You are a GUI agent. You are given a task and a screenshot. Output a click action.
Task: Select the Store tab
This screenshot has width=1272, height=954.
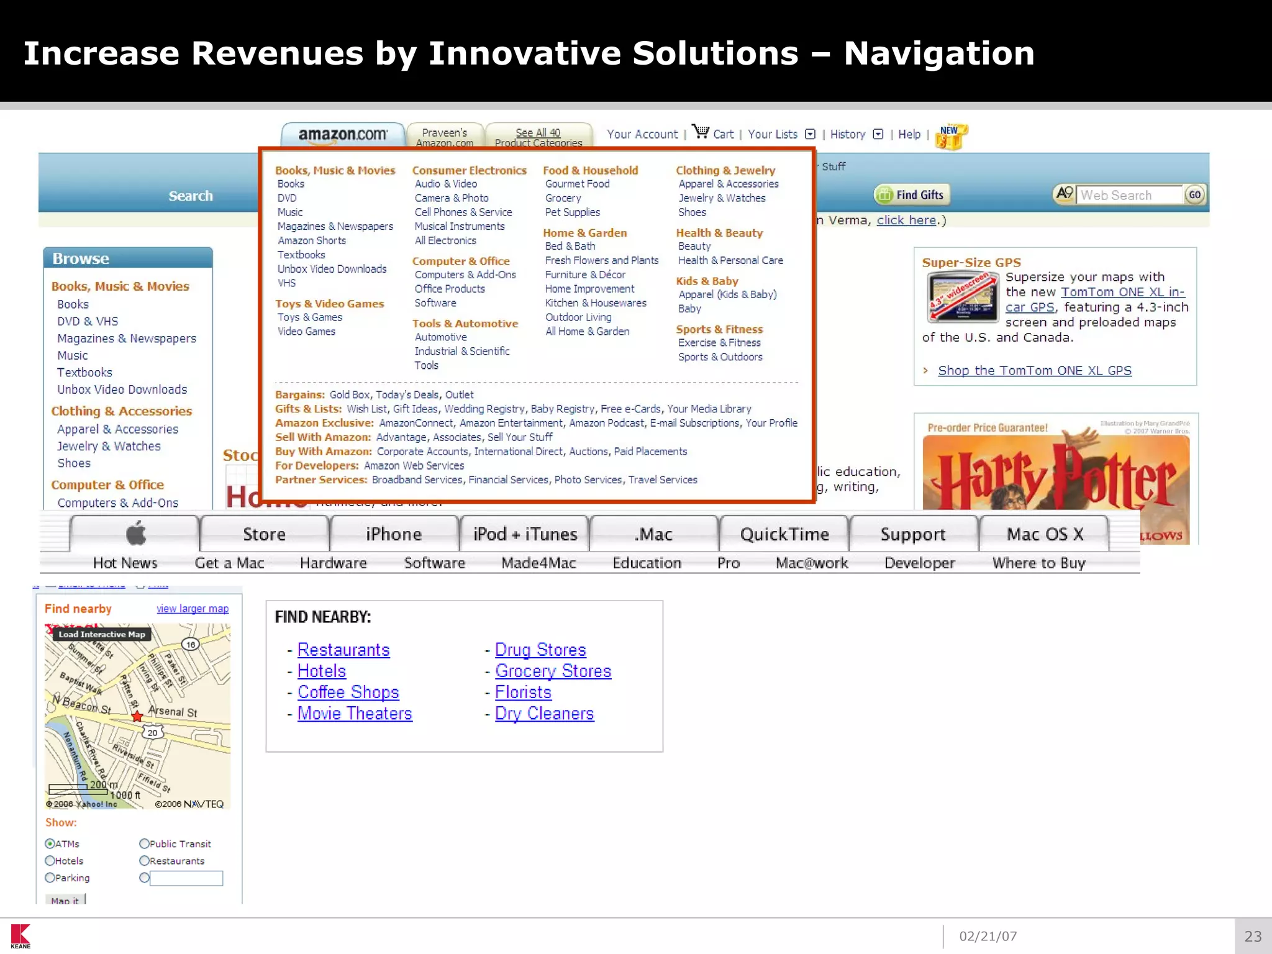point(264,534)
